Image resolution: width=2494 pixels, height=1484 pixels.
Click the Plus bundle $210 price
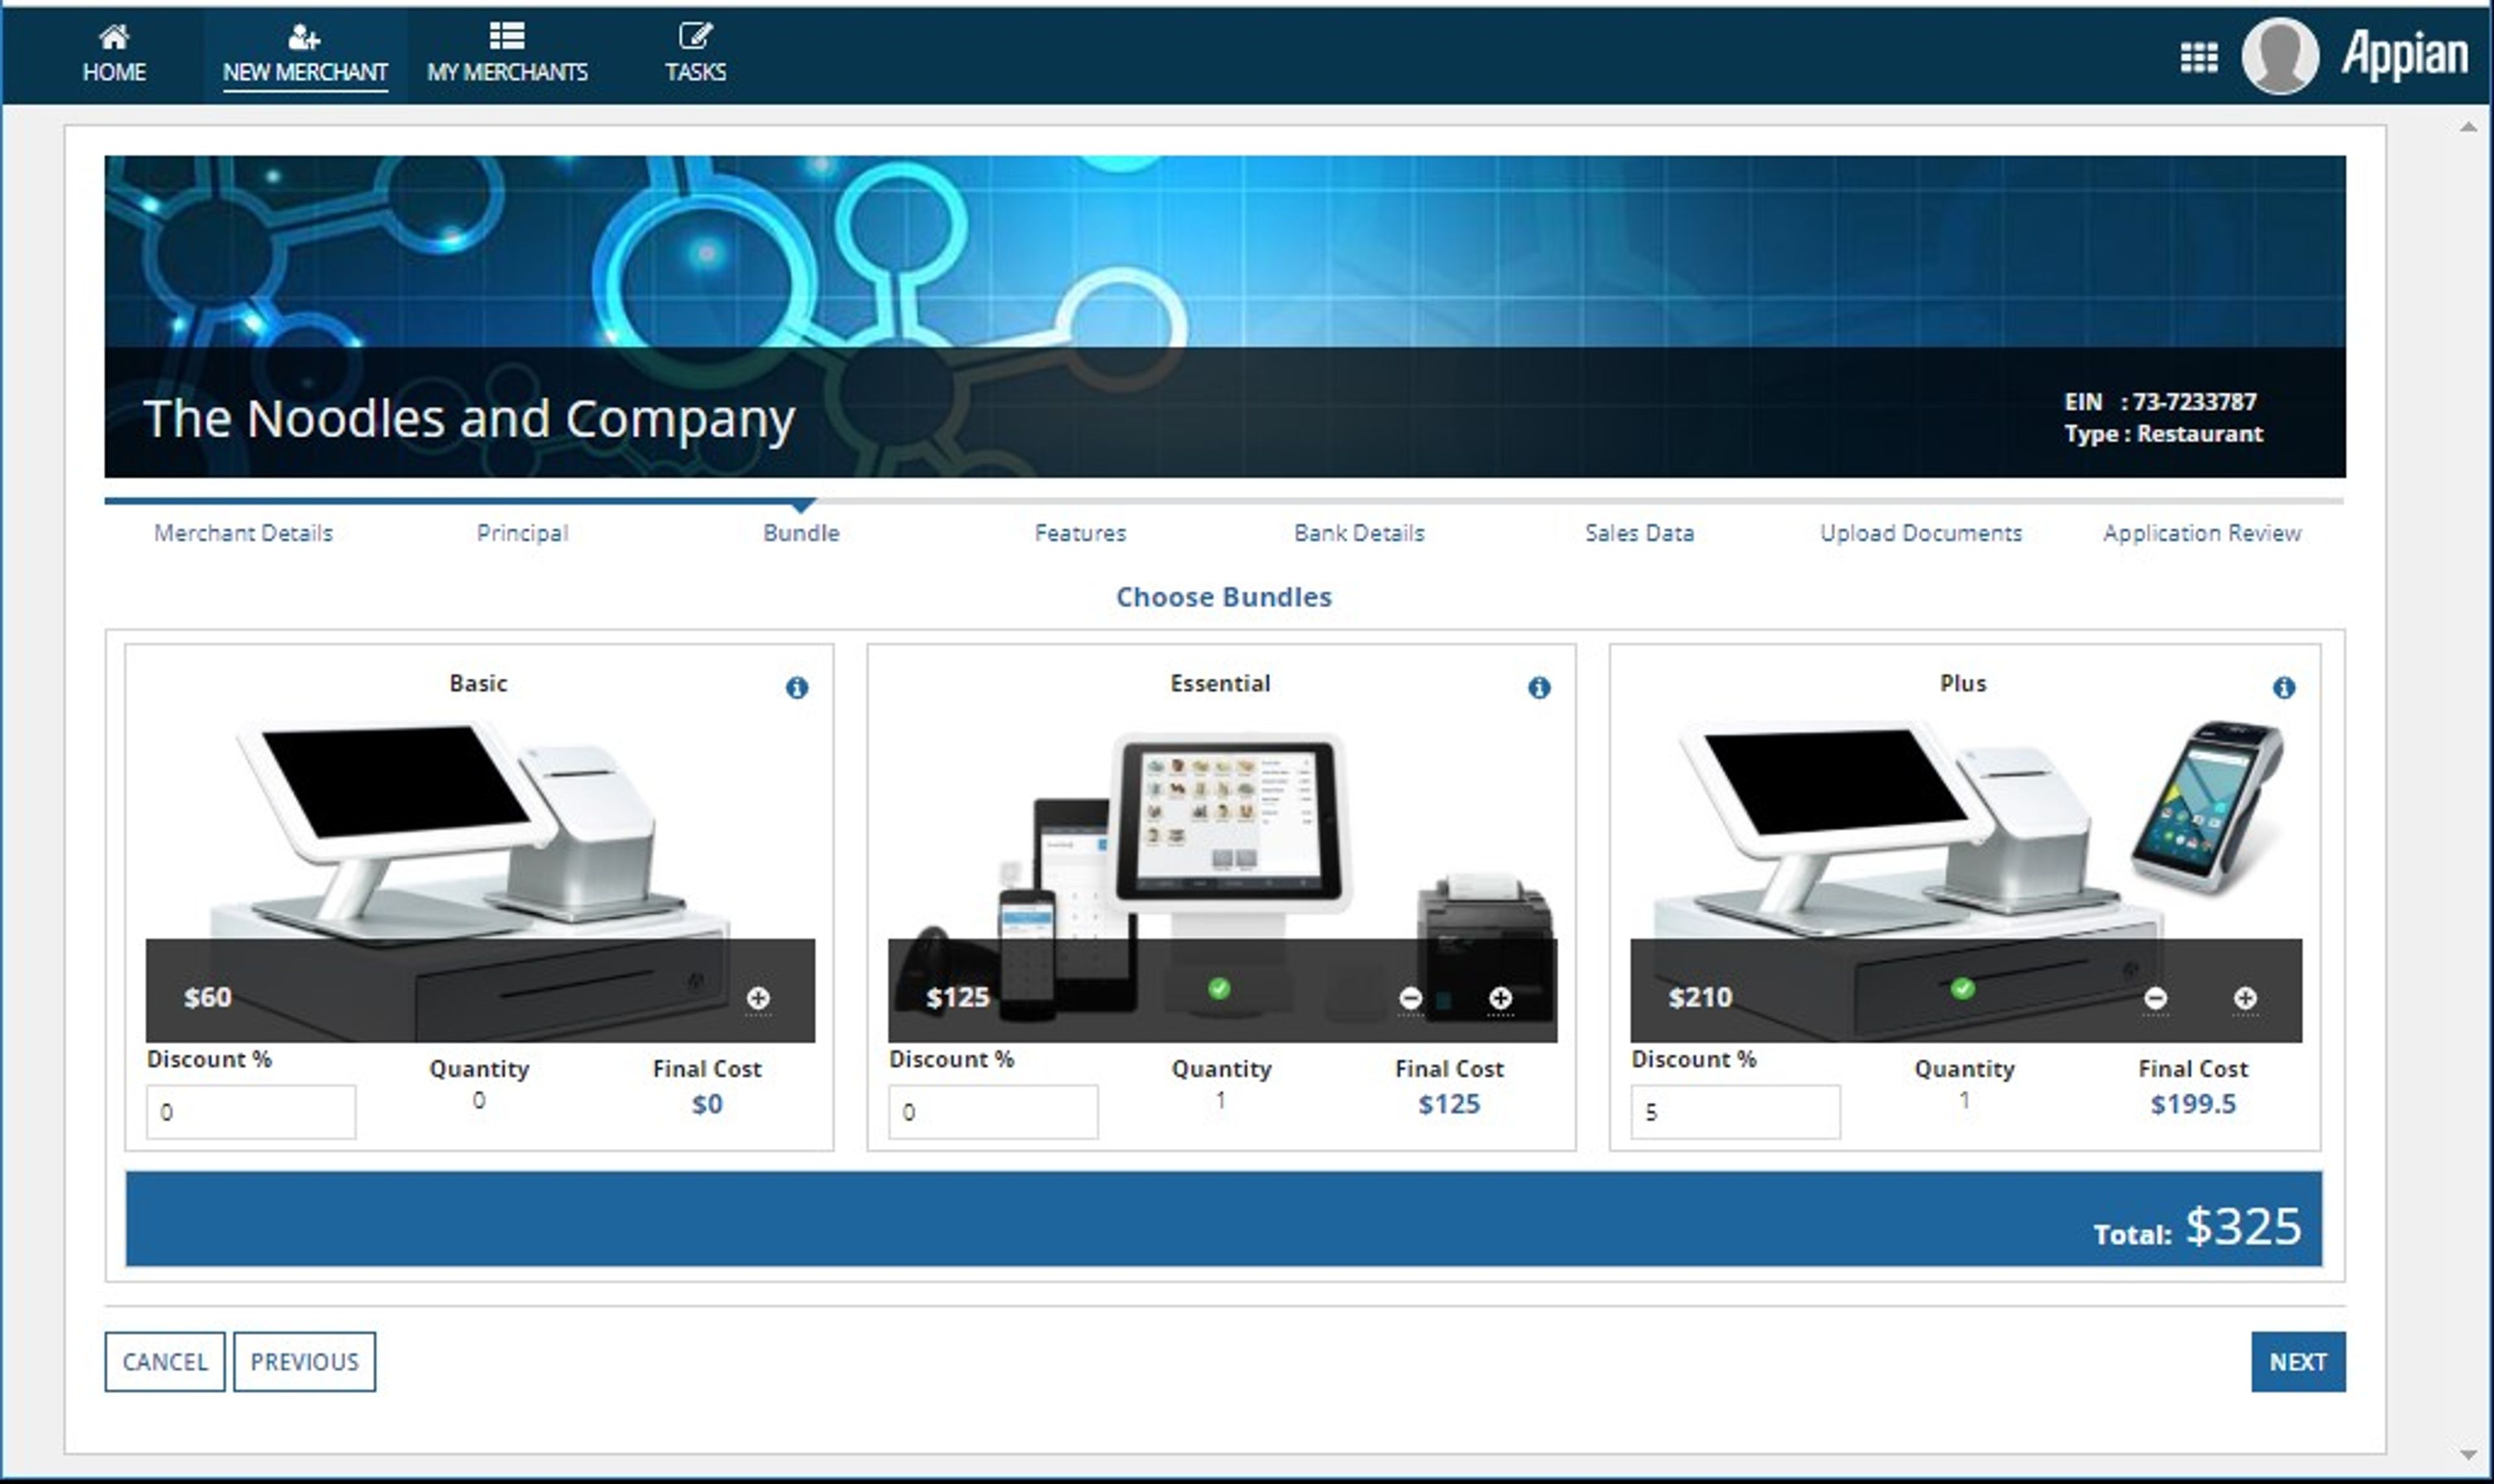point(1700,997)
